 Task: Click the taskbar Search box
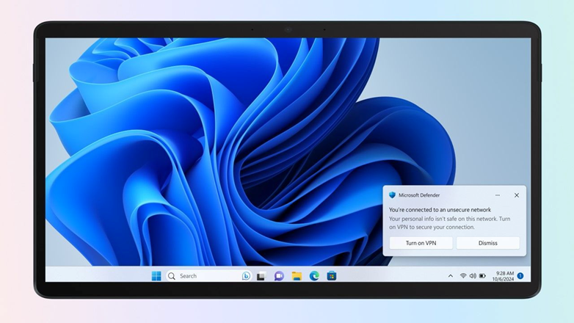click(202, 276)
